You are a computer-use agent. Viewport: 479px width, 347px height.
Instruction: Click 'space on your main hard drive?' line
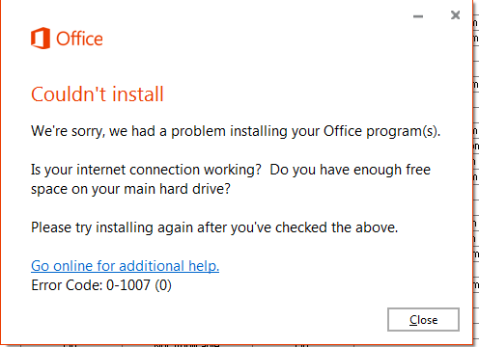[x=130, y=189]
